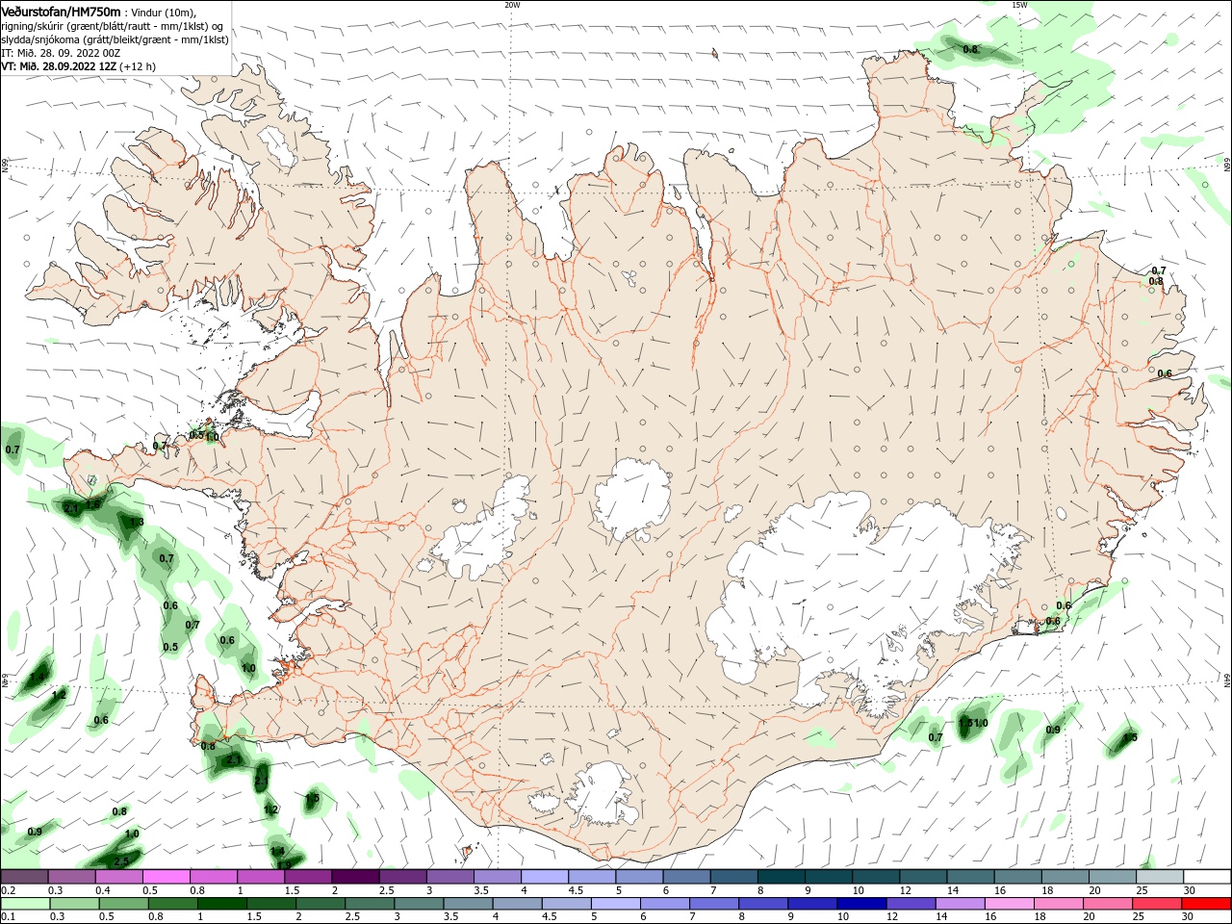1232x924 pixels.
Task: Click the '15W' longitude label
Action: [x=1018, y=5]
